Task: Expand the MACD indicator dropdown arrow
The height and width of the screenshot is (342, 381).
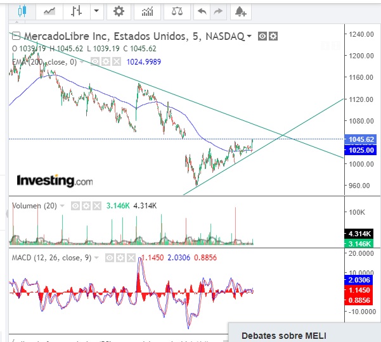Action: pyautogui.click(x=96, y=258)
